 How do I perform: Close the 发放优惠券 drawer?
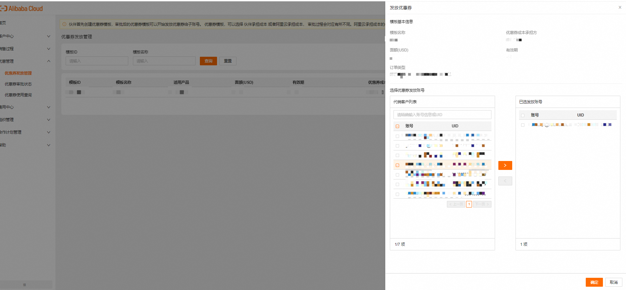coord(620,7)
